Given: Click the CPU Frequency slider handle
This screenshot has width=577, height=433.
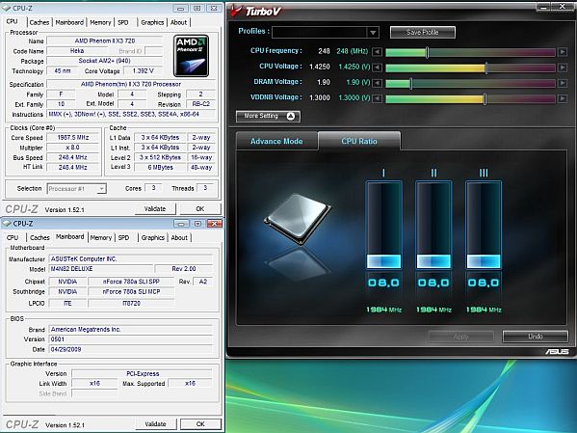Looking at the screenshot, I should [427, 52].
